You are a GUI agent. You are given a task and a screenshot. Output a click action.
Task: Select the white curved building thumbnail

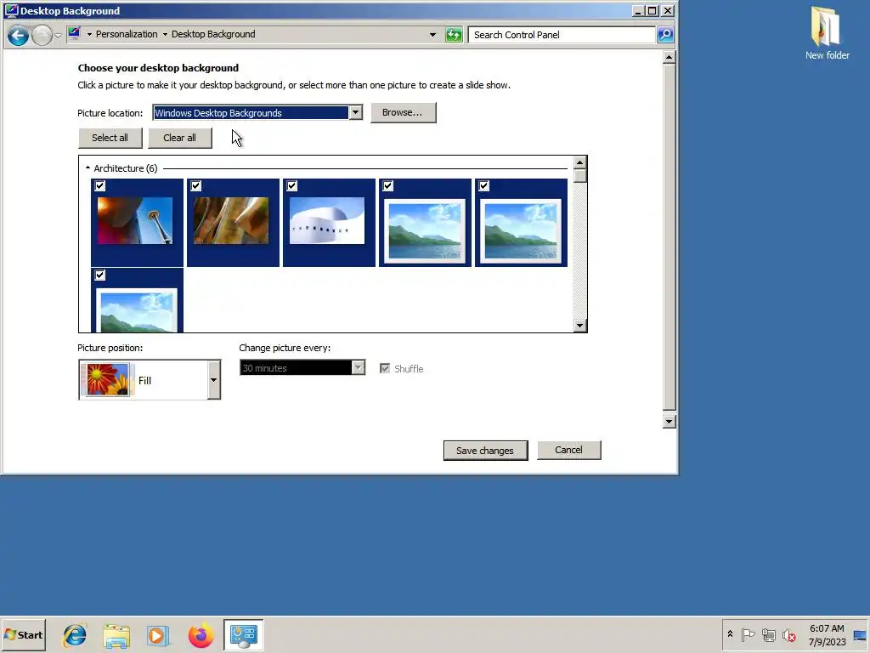click(327, 221)
